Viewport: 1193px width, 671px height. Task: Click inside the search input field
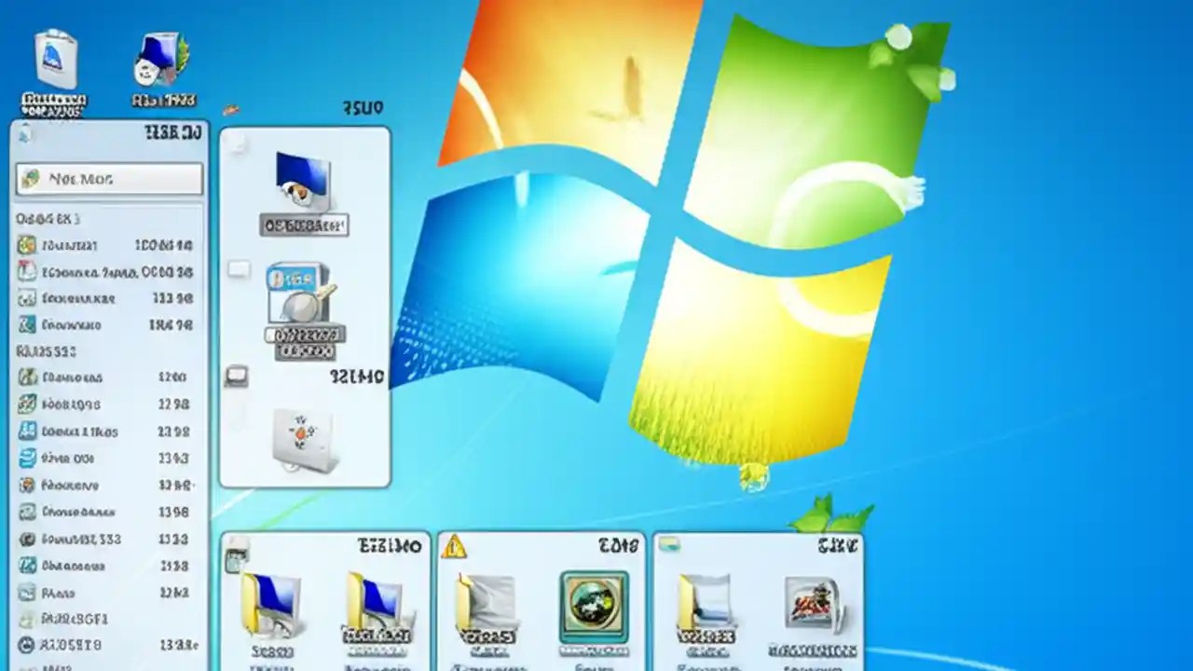[107, 179]
